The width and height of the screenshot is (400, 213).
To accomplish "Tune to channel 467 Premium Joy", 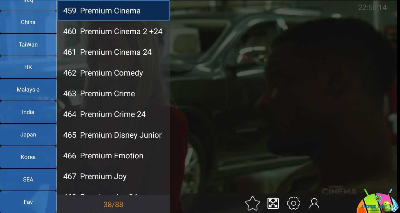I will point(113,176).
